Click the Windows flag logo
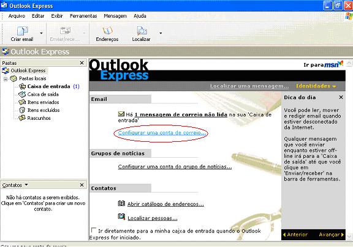 tap(349, 16)
